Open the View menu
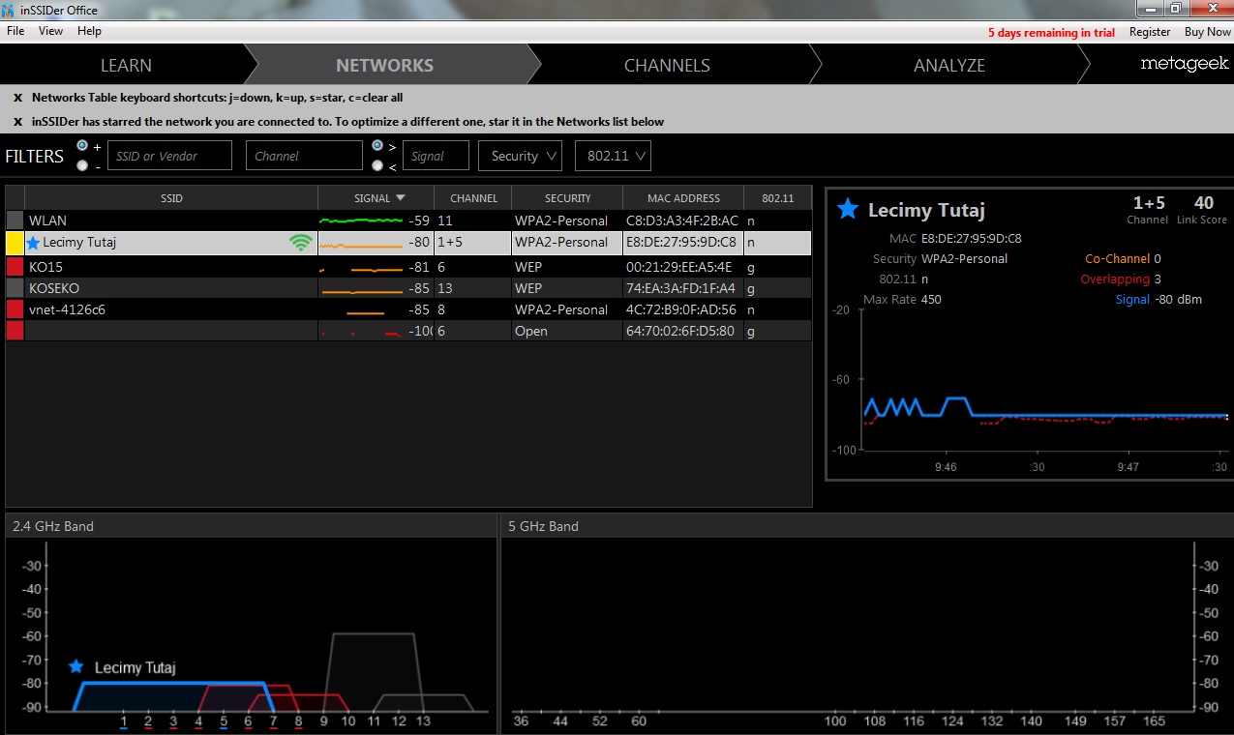This screenshot has height=735, width=1234. (x=50, y=31)
